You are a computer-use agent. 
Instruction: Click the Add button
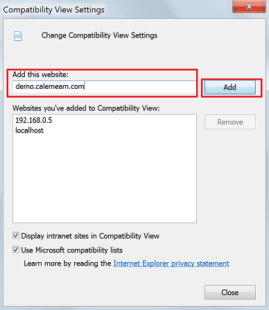pyautogui.click(x=230, y=87)
